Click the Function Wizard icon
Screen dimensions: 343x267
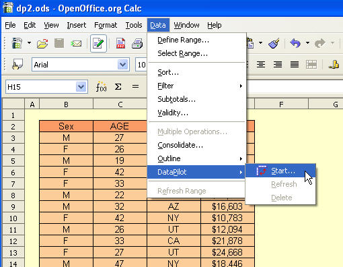[101, 87]
